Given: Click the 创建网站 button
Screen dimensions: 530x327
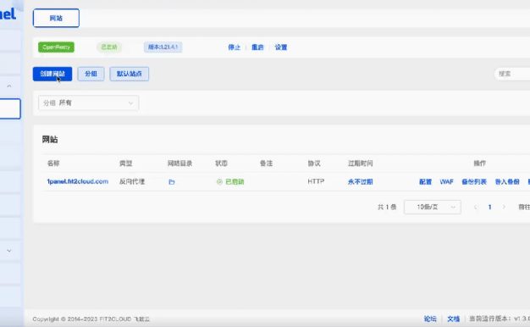Looking at the screenshot, I should [52, 74].
